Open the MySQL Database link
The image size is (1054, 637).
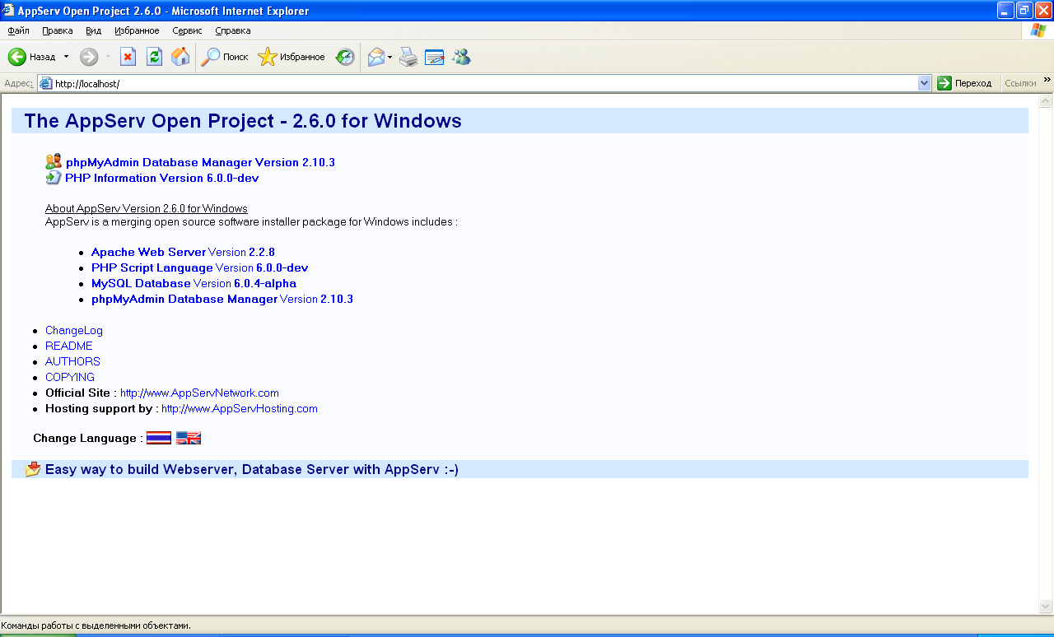click(x=141, y=283)
